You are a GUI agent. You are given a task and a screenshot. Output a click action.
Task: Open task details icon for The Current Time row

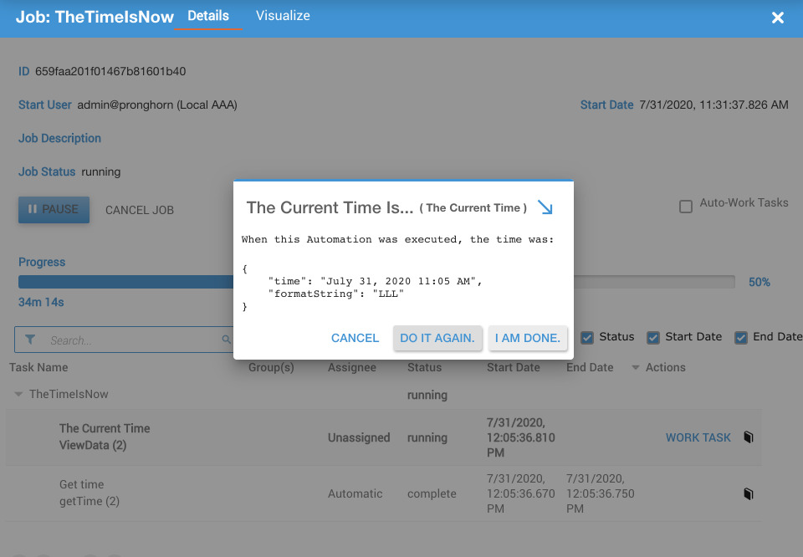[x=748, y=437]
